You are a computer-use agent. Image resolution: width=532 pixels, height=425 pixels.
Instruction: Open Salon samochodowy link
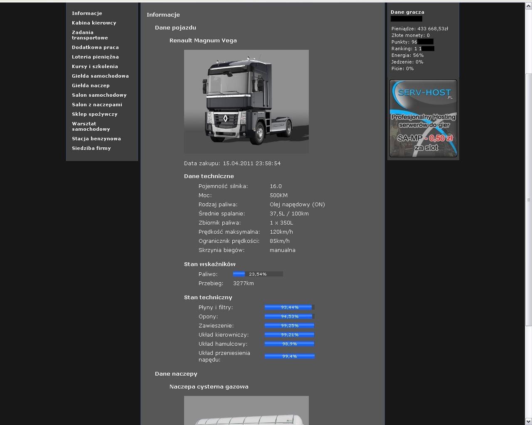coord(99,95)
